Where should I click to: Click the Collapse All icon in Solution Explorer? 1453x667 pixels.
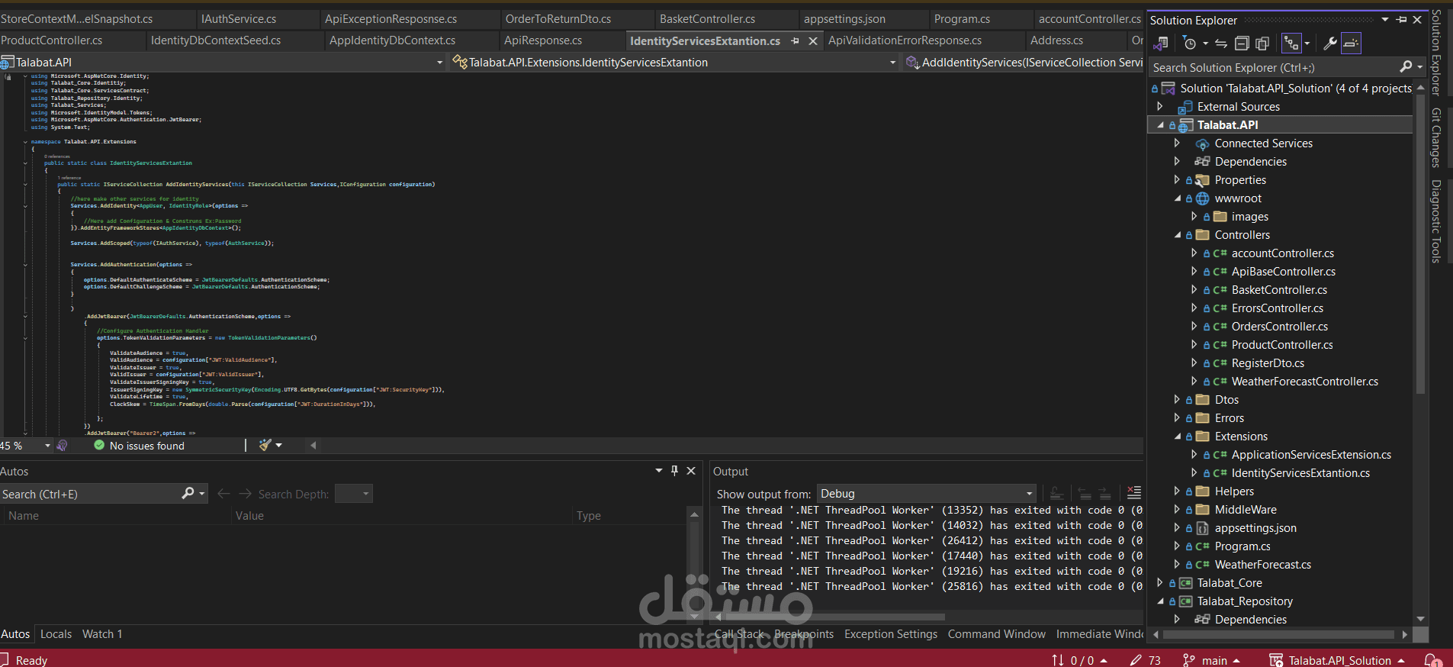[x=1242, y=43]
